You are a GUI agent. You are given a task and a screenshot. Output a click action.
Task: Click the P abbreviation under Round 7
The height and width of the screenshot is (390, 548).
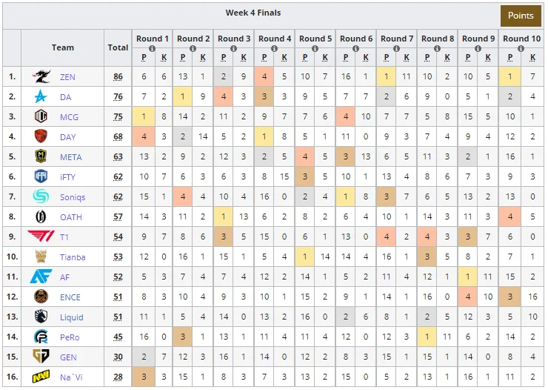coord(386,57)
